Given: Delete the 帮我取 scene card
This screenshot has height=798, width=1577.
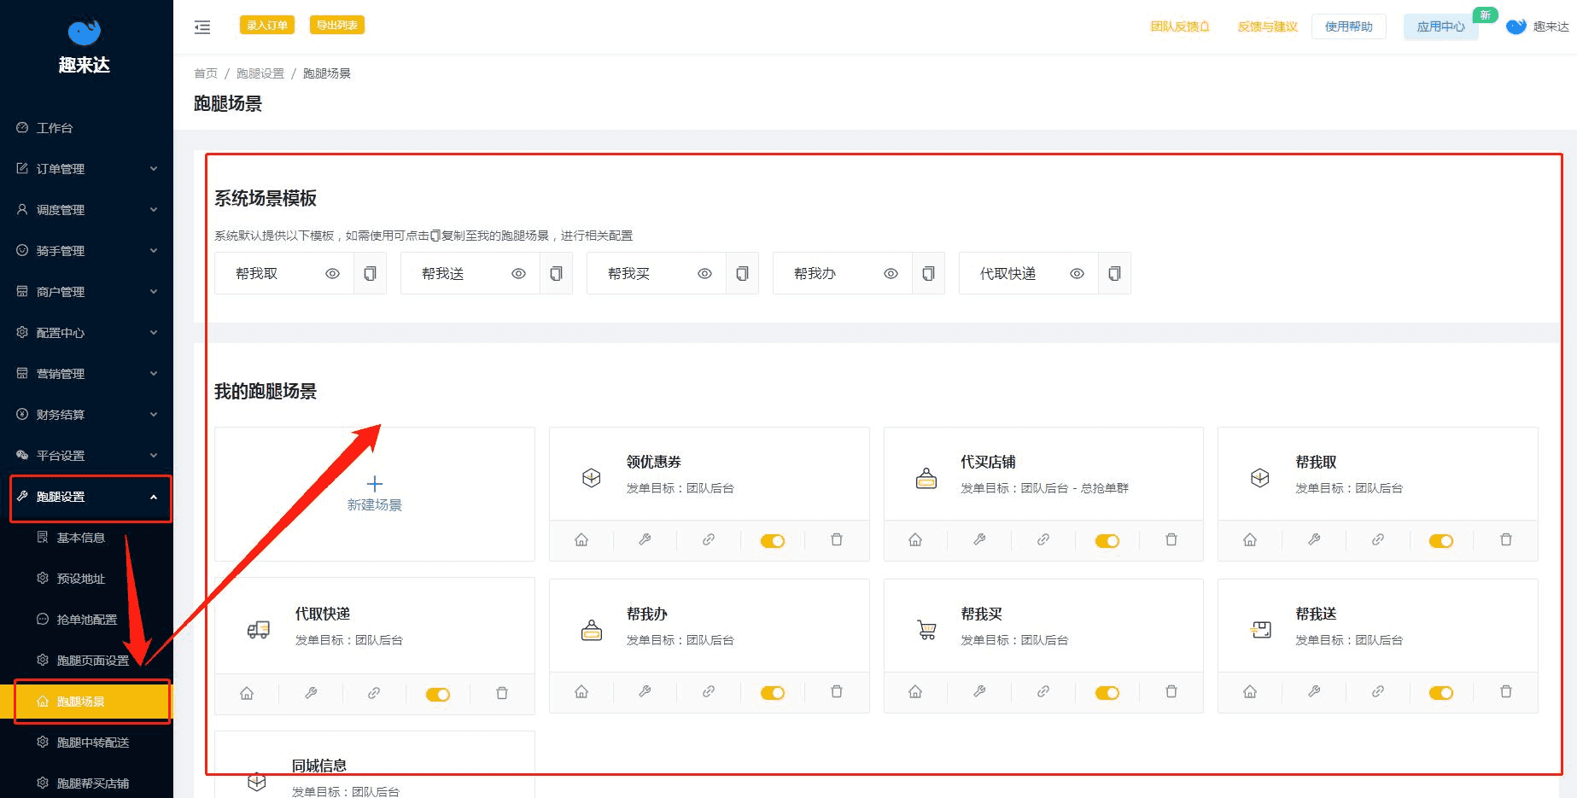Looking at the screenshot, I should pos(1506,539).
